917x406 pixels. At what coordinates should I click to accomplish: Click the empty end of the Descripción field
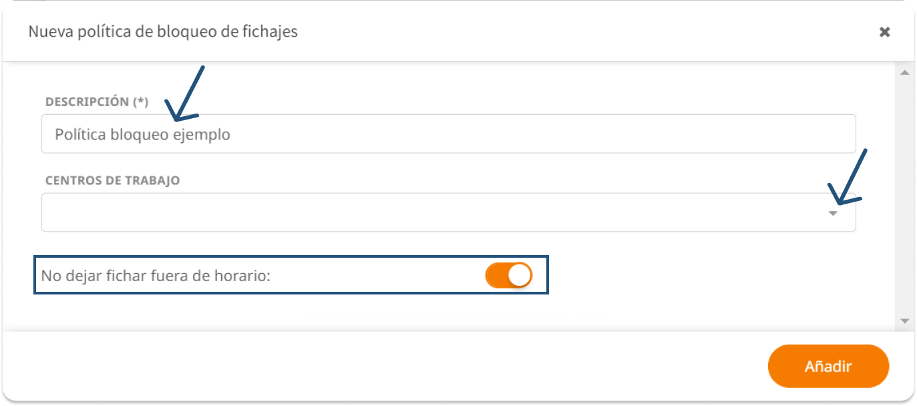[x=601, y=134]
